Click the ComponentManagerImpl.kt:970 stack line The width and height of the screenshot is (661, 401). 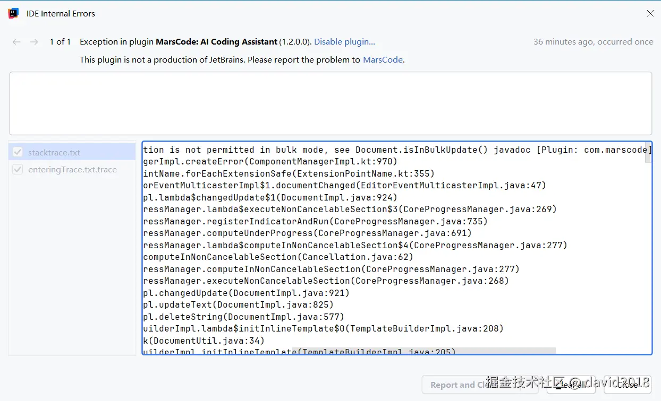coord(270,162)
